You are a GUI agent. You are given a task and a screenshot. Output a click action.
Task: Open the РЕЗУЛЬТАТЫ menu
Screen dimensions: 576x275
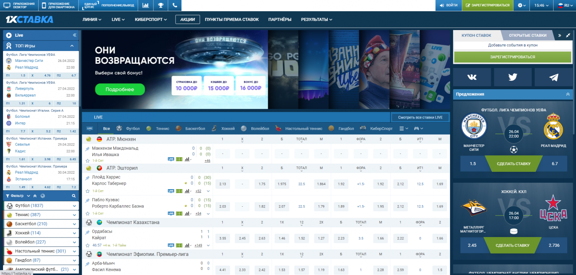[317, 20]
